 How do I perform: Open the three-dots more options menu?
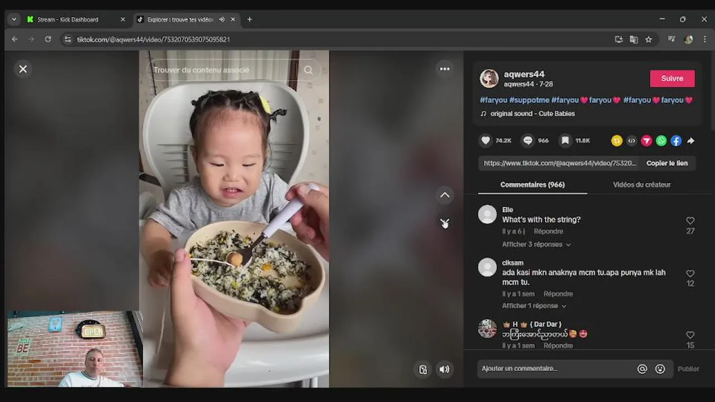click(x=445, y=69)
